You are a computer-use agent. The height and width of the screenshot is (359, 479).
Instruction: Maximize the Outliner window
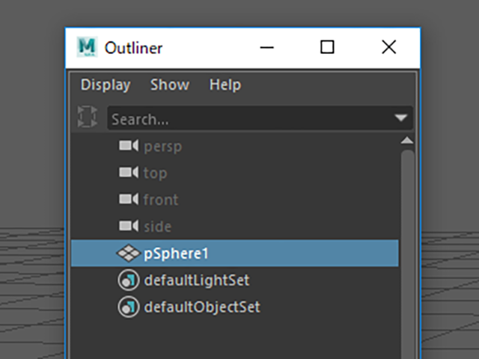(327, 47)
